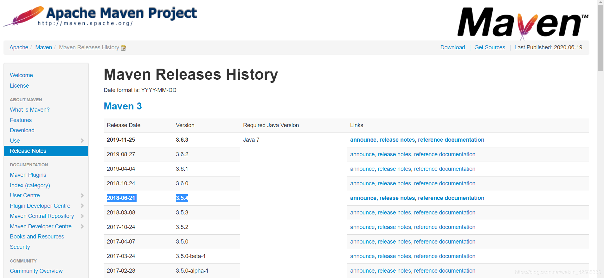Screen dimensions: 604x278
Task: Open reference documentation for version 3.5.2
Action: (445, 227)
